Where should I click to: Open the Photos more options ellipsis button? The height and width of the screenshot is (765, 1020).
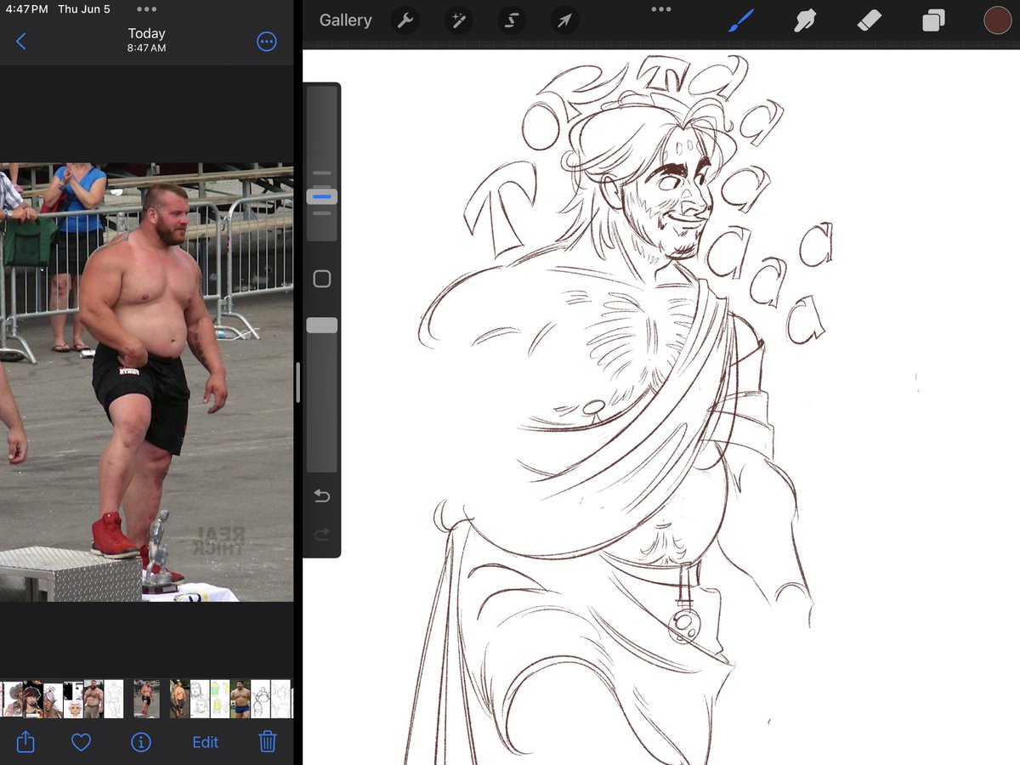[267, 42]
